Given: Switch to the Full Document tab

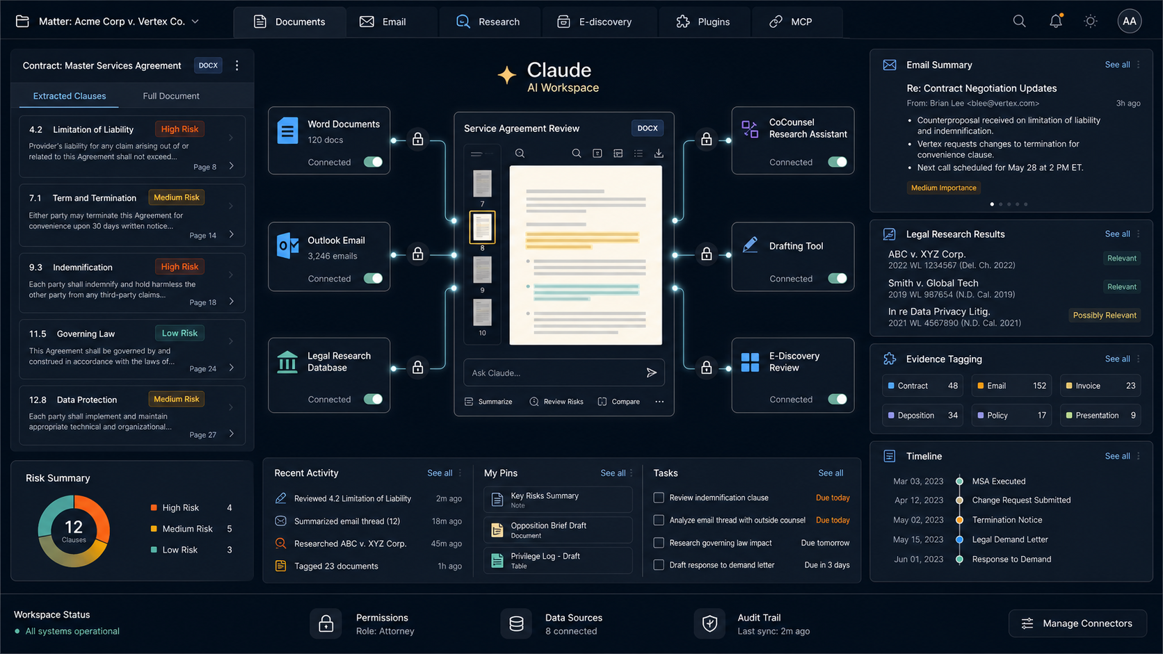Looking at the screenshot, I should pyautogui.click(x=171, y=96).
